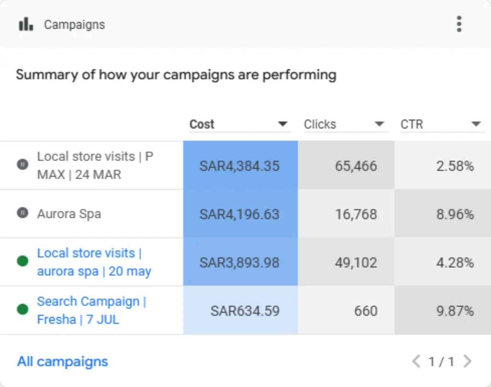Click green status dot for aurora spa 20 may
491x387 pixels.
pyautogui.click(x=23, y=261)
